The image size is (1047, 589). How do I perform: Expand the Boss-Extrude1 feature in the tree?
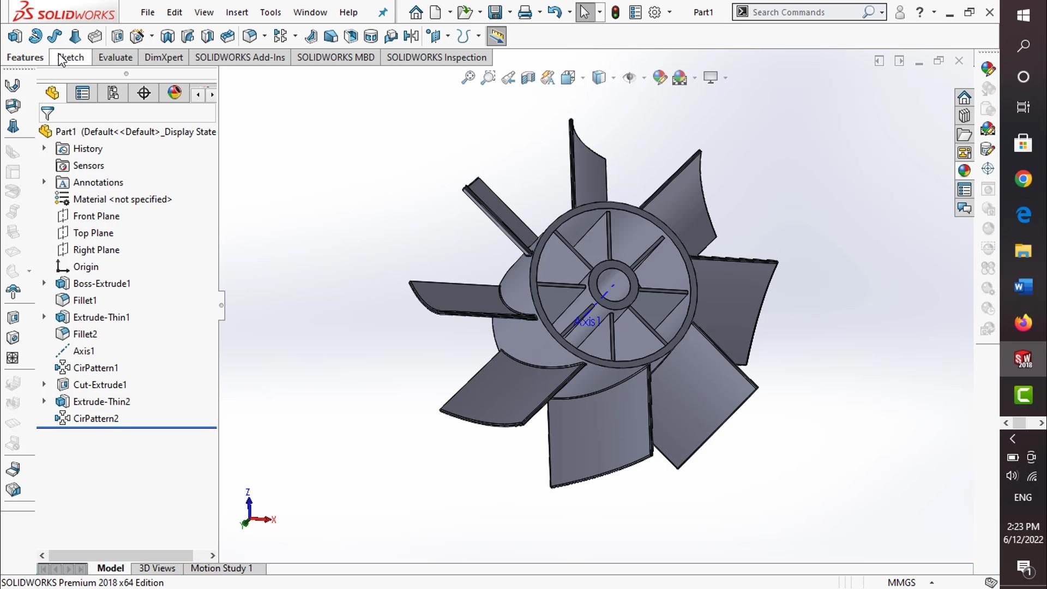click(x=44, y=283)
